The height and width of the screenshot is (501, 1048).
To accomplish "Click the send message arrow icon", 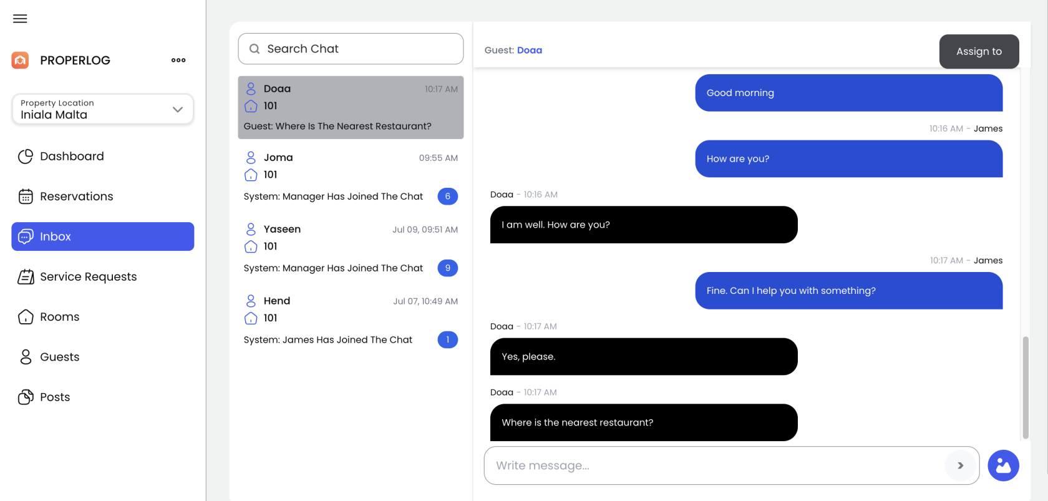I will coord(960,465).
